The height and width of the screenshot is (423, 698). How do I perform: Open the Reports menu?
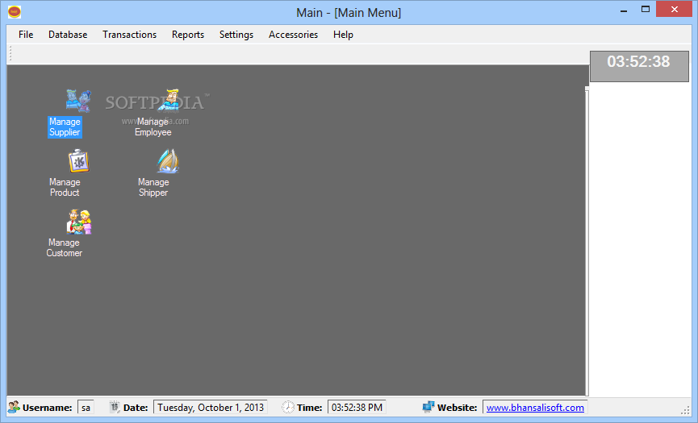188,35
